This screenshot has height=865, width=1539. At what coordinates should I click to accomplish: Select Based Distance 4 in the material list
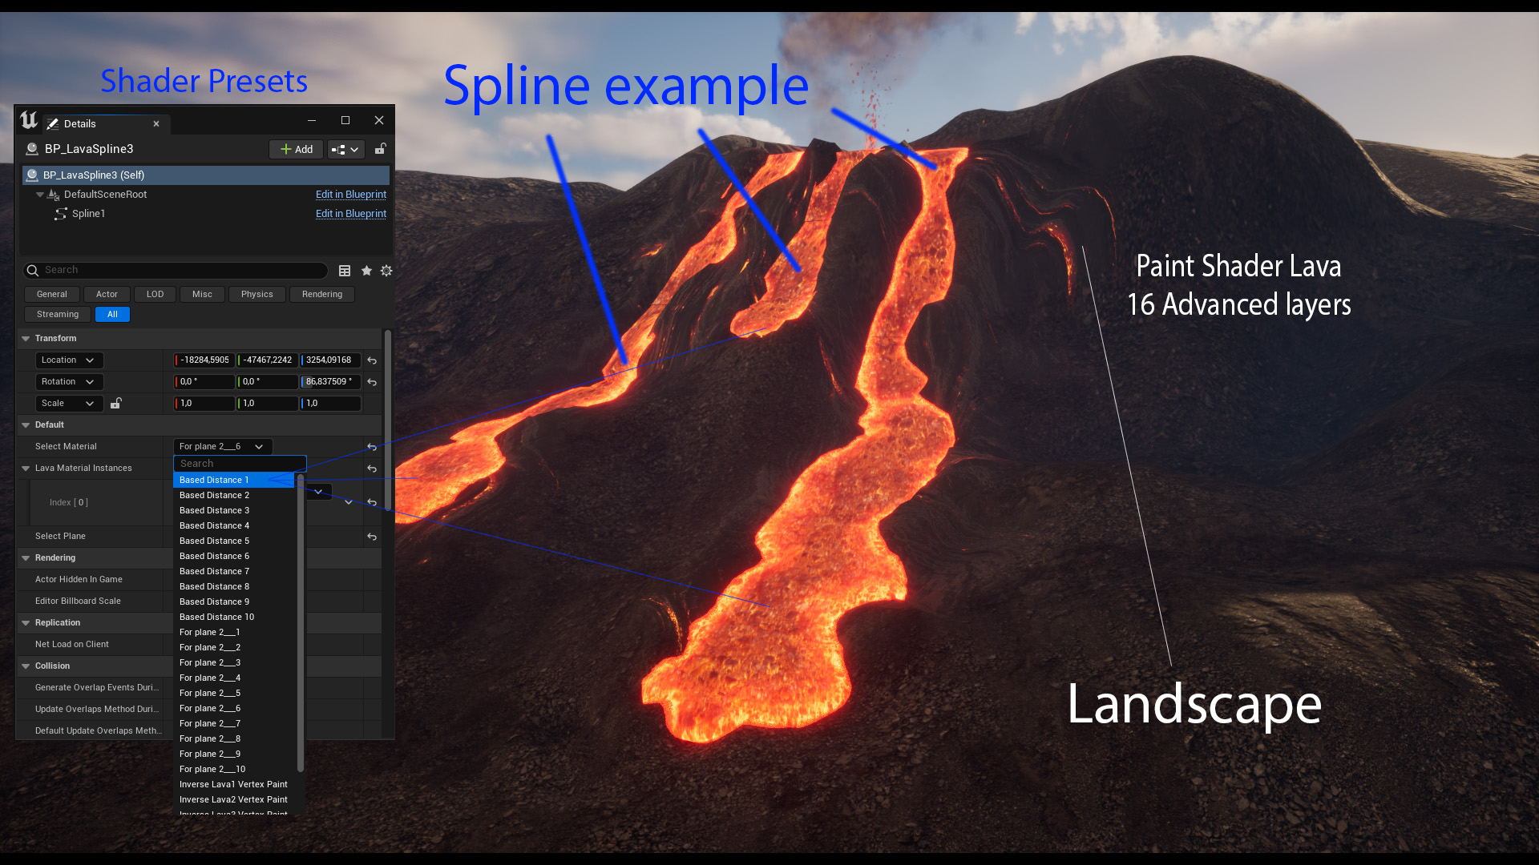(x=214, y=525)
